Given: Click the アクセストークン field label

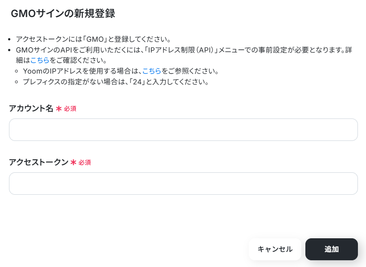Looking at the screenshot, I should tap(39, 162).
